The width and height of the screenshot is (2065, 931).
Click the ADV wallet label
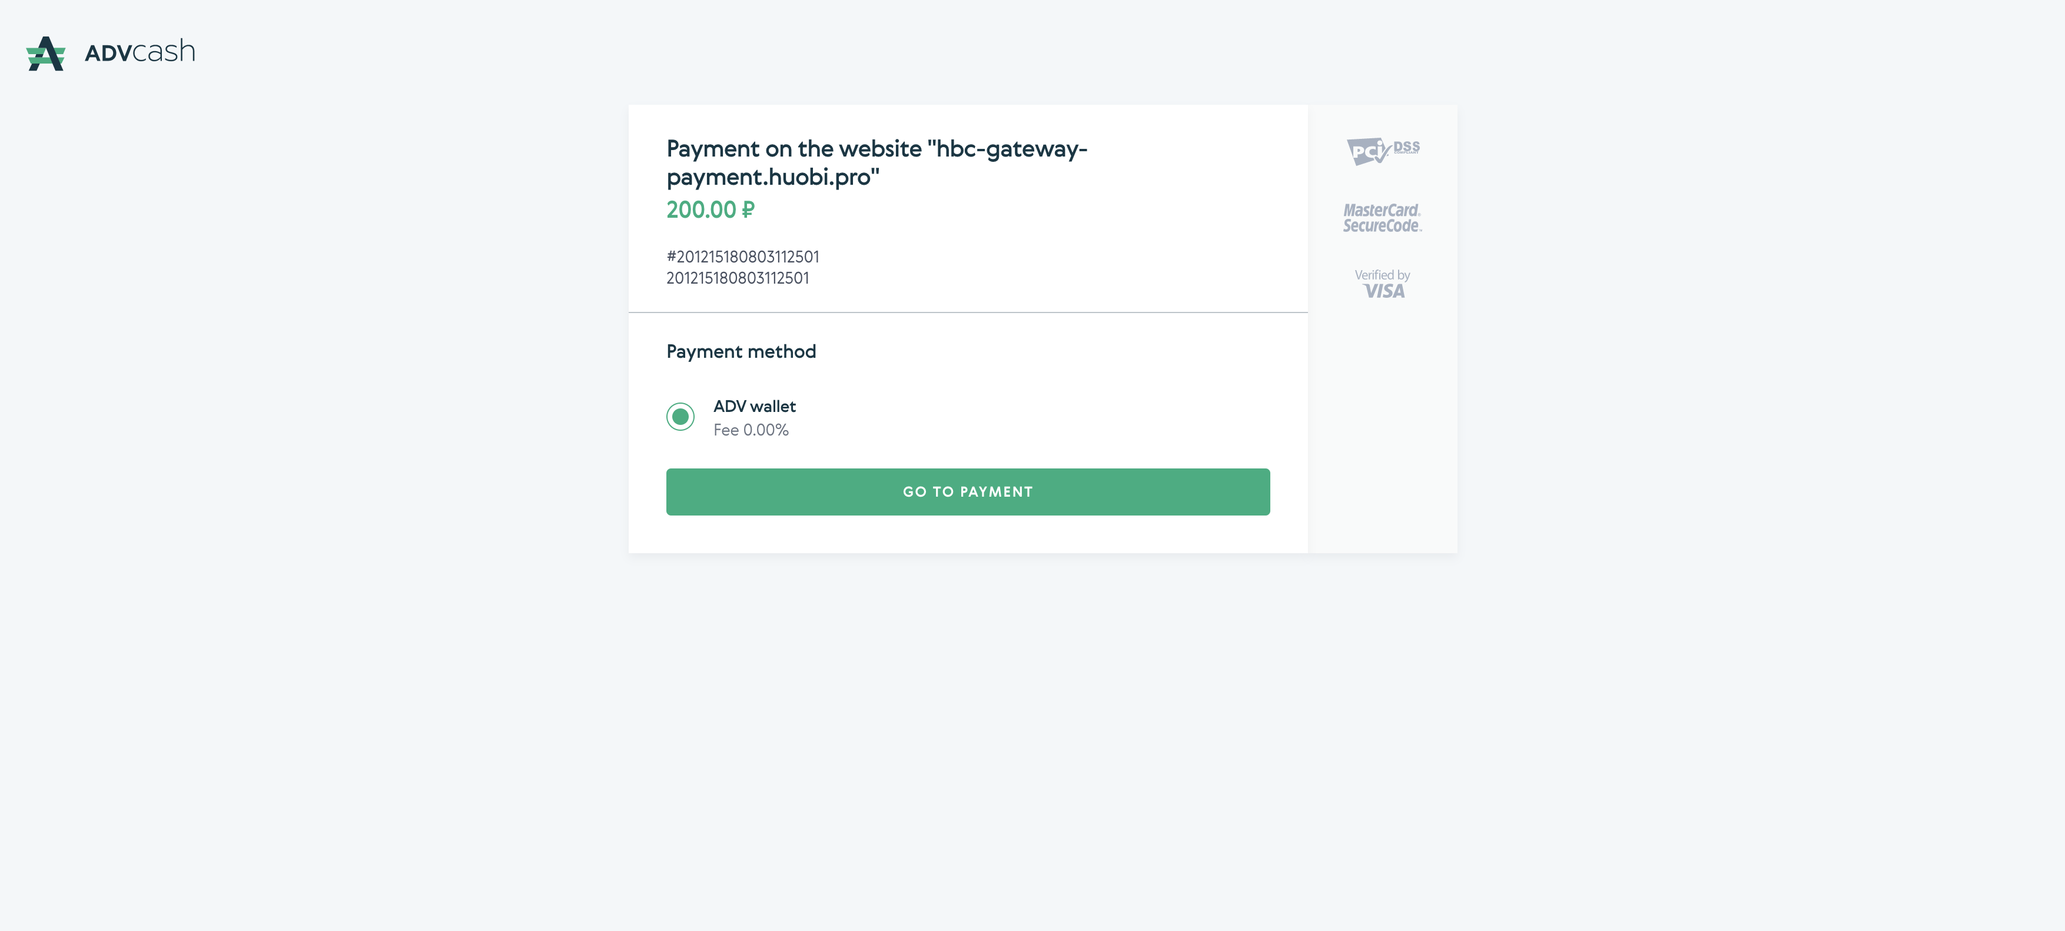coord(754,406)
